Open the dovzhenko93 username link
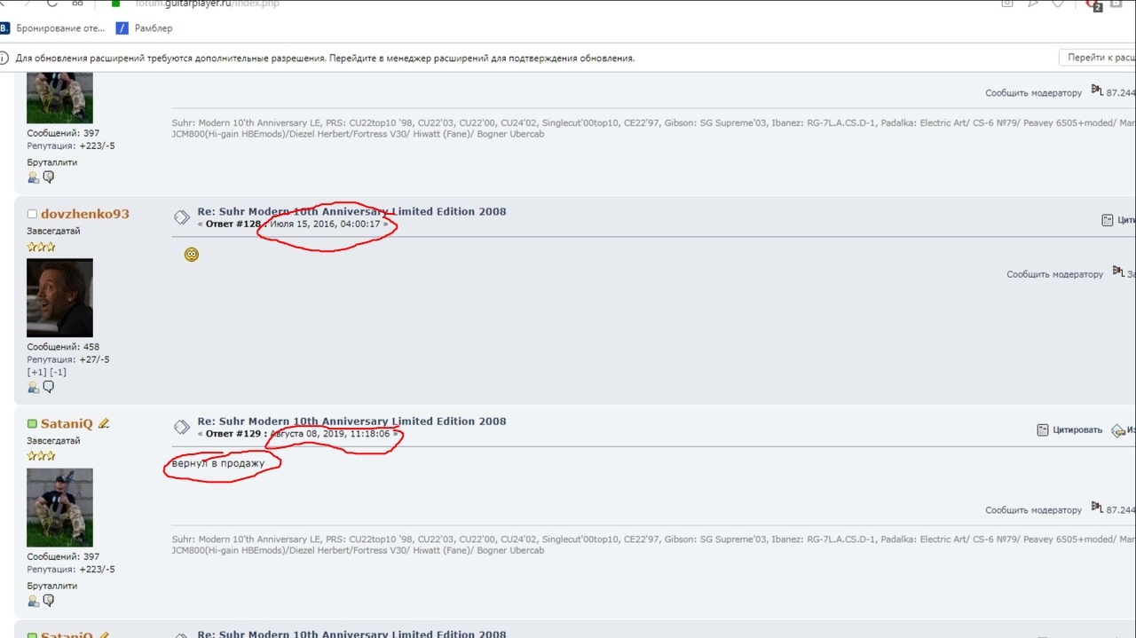 click(84, 214)
